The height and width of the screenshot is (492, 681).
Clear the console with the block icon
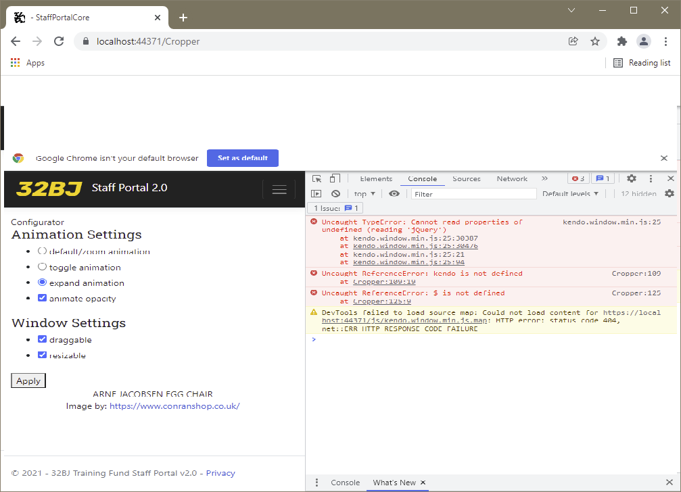[335, 194]
